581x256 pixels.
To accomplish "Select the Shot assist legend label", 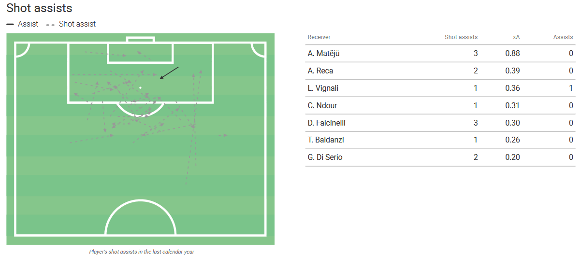I will (x=77, y=24).
